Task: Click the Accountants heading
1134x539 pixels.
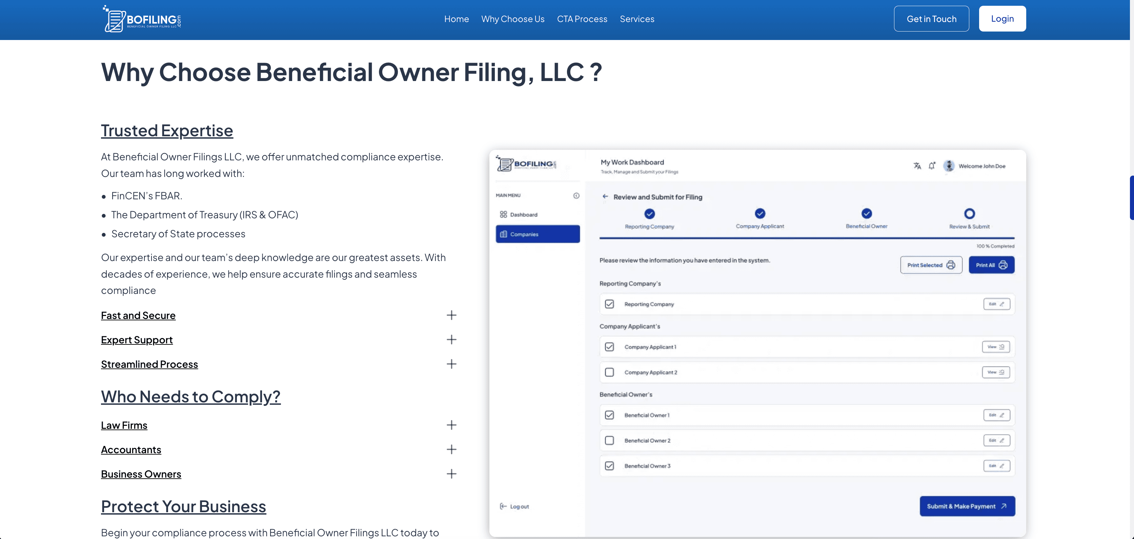Action: pos(131,450)
